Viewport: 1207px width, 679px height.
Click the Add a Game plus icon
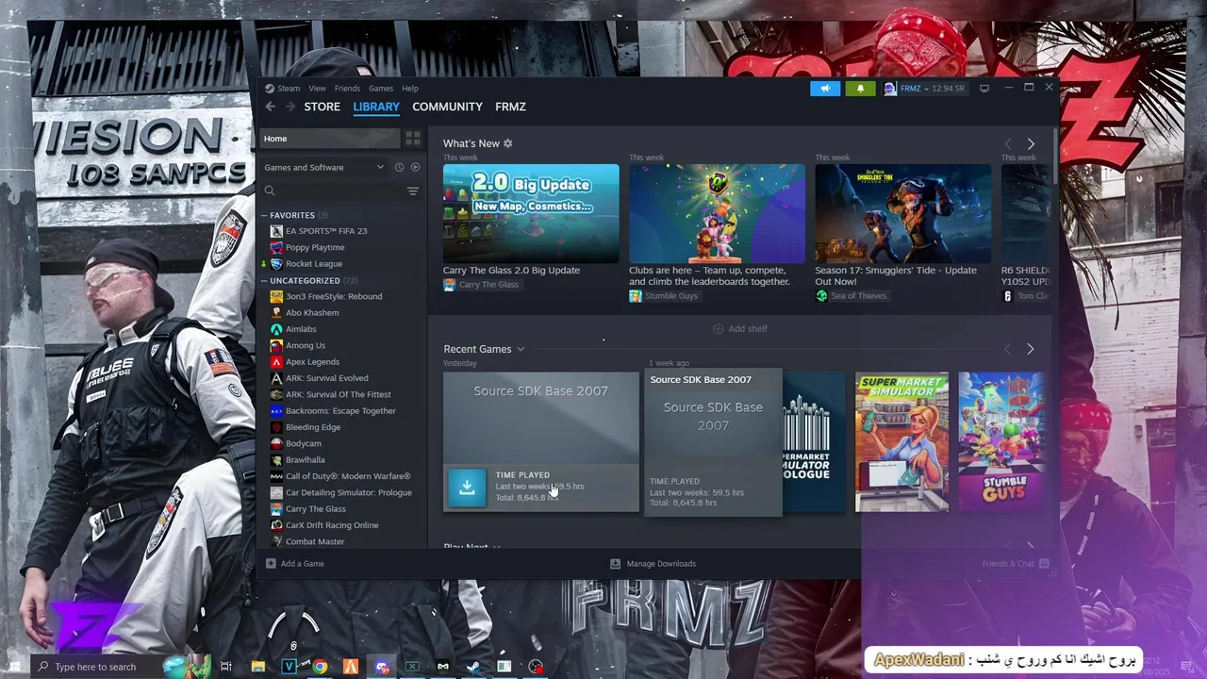point(271,564)
